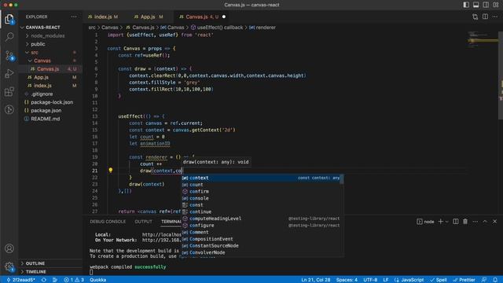Click the sync changes icon in status bar
503x283 pixels.
[x=44, y=280]
